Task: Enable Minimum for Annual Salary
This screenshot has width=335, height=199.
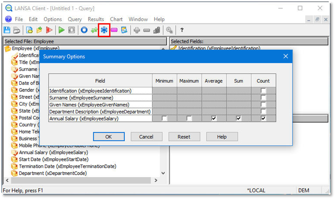Action: coord(164,118)
